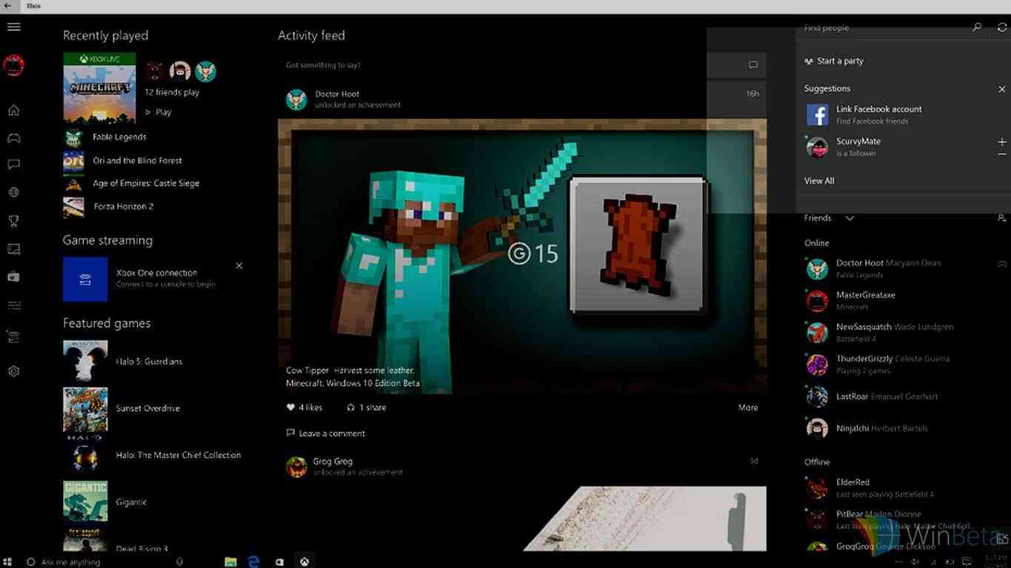This screenshot has width=1011, height=568.
Task: Select the Achievements trophy icon
Action: coord(13,221)
